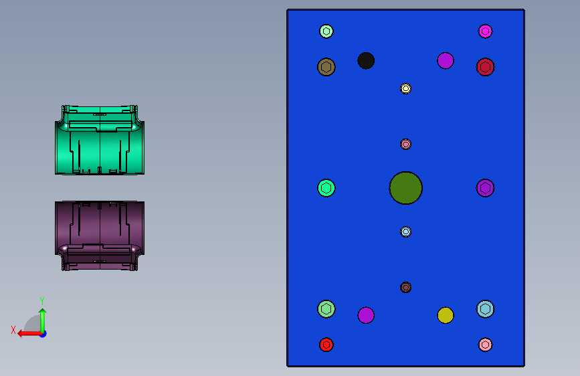Pick the light pink hex bolt at bottom right corner
The image size is (580, 376).
[485, 345]
